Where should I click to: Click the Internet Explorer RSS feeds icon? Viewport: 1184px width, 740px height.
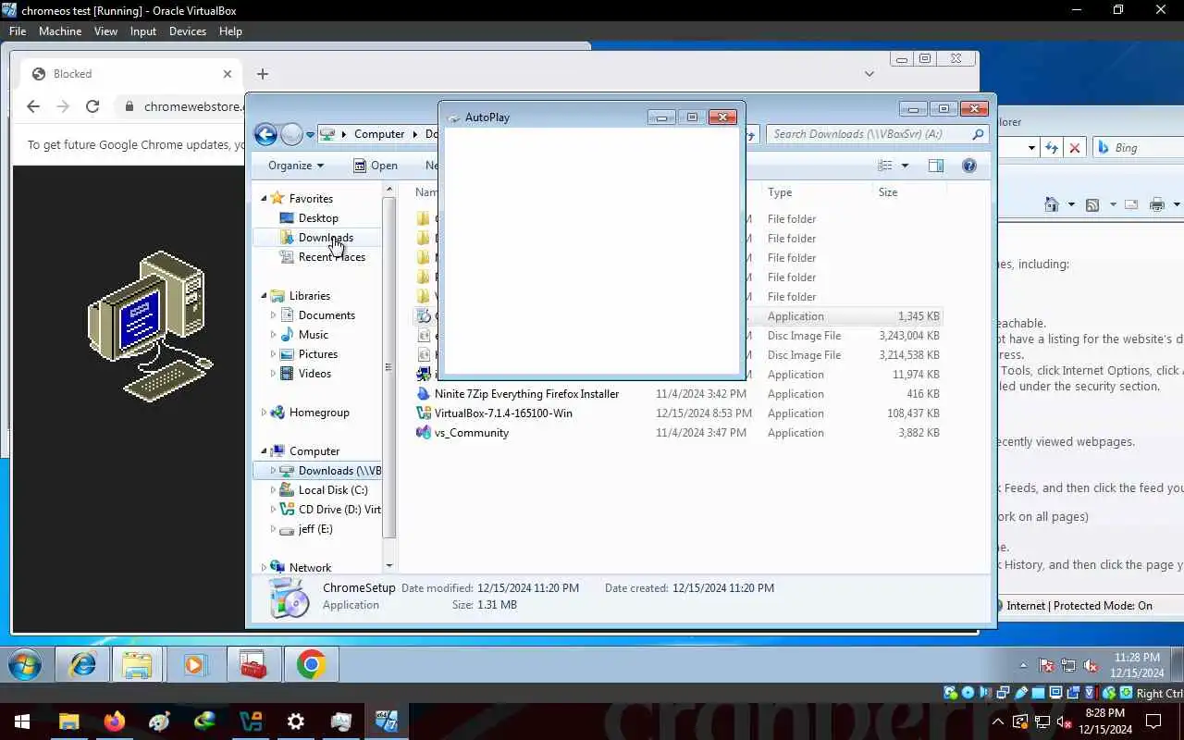[1092, 204]
